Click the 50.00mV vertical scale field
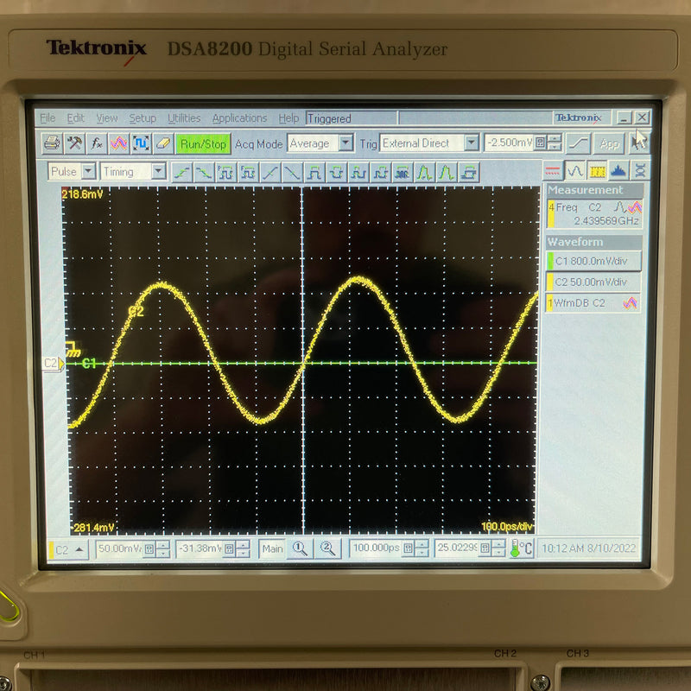691x691 pixels. (119, 548)
